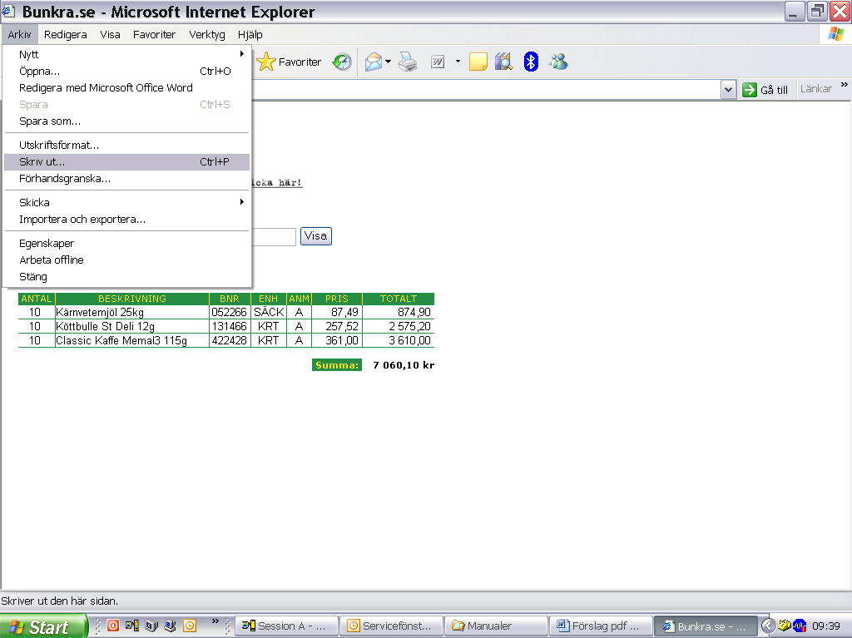The image size is (852, 638).
Task: Open Egenskaper from the Arkiv menu
Action: point(126,244)
